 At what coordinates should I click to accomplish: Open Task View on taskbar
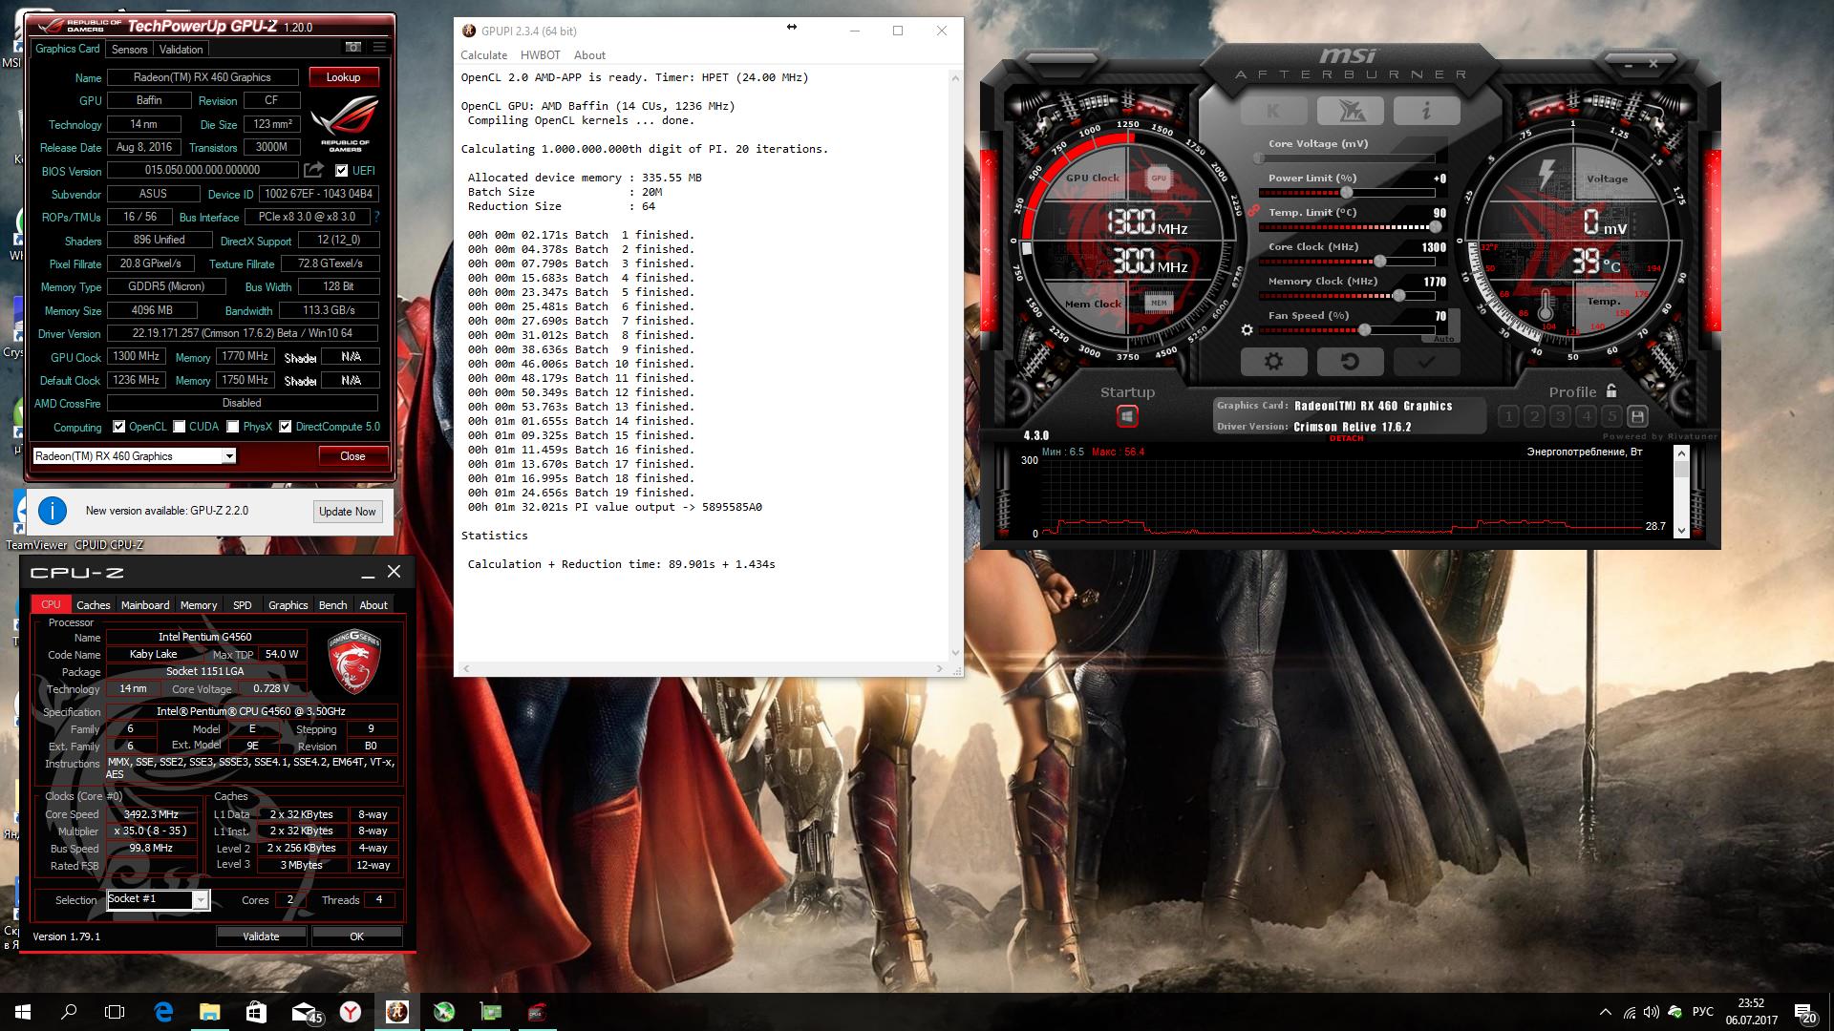point(115,1012)
